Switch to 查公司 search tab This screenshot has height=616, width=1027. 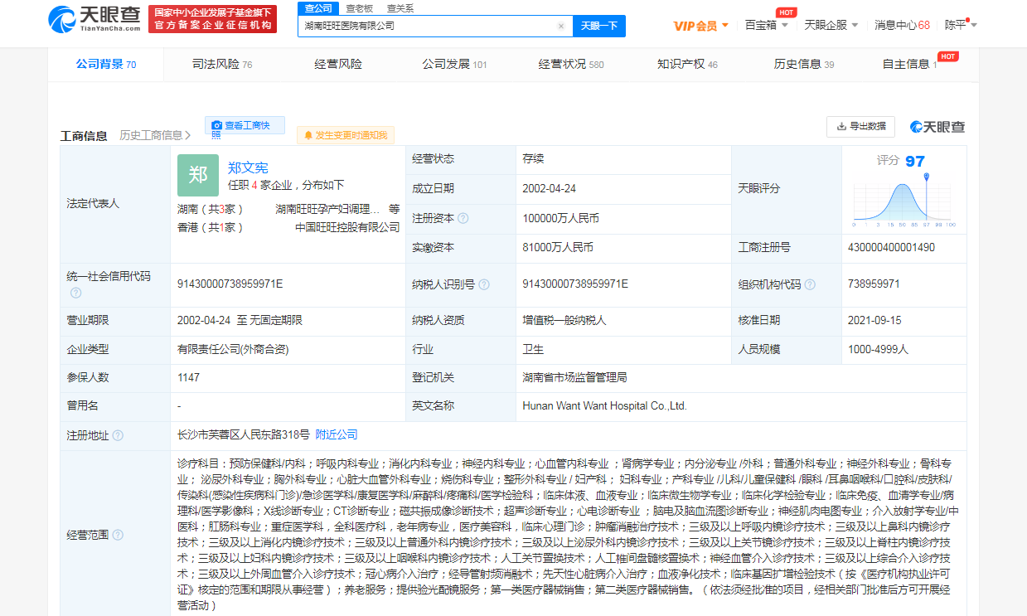317,8
